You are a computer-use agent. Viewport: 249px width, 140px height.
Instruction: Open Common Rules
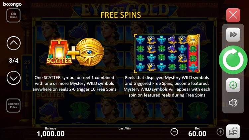(13, 105)
